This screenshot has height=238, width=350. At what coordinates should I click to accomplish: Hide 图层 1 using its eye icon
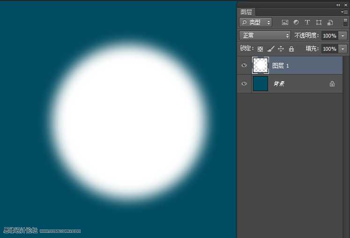pos(244,66)
